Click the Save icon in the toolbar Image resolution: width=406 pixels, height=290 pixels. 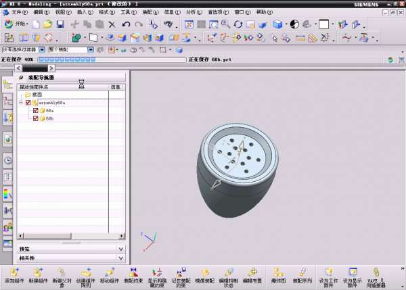pyautogui.click(x=60, y=24)
